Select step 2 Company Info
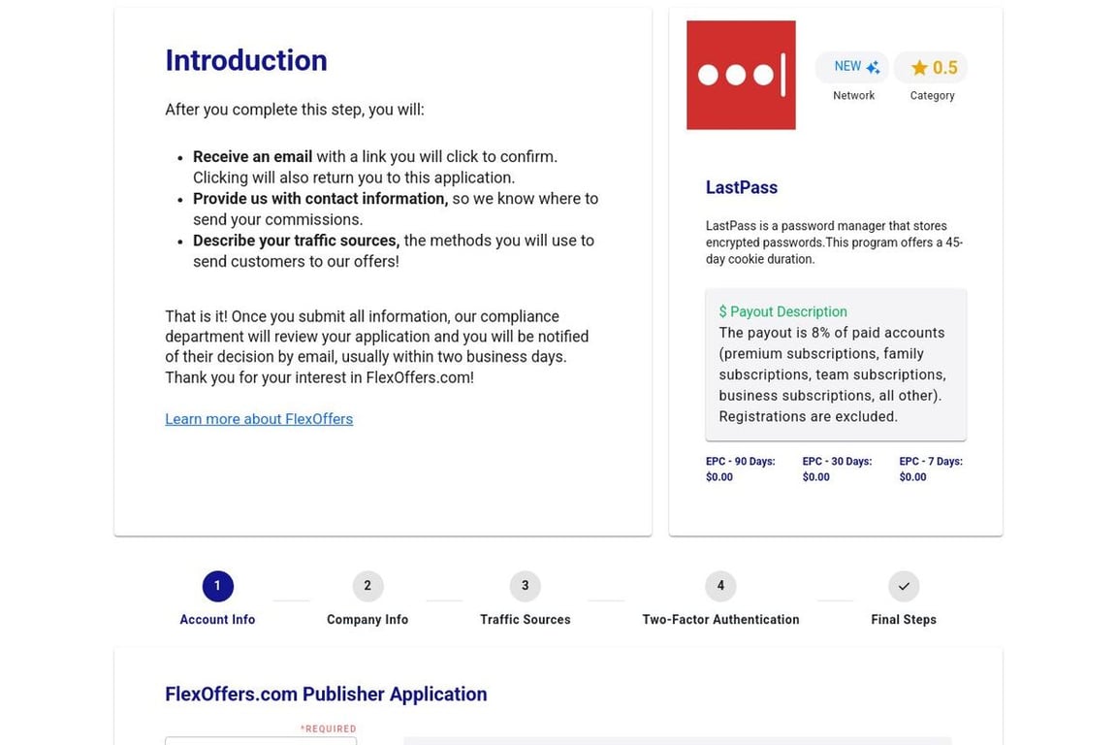 pos(367,599)
